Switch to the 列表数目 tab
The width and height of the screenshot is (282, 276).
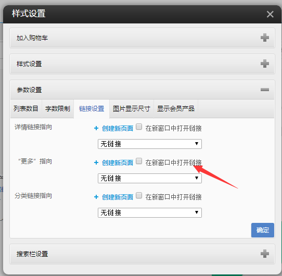pos(26,109)
